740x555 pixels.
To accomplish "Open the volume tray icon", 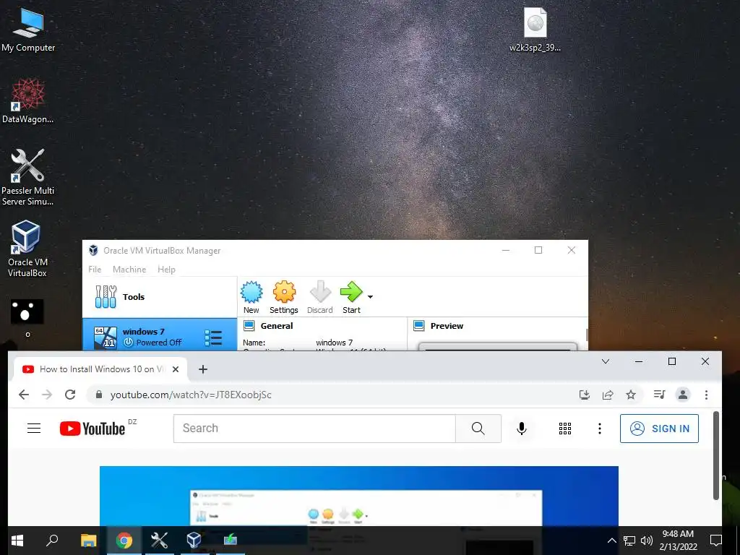I will click(647, 541).
